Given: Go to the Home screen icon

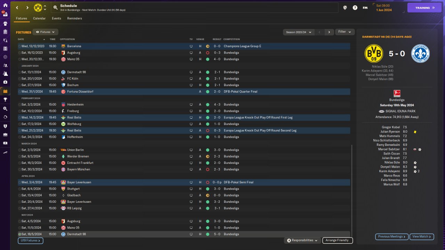Looking at the screenshot, I should click(x=5, y=5).
